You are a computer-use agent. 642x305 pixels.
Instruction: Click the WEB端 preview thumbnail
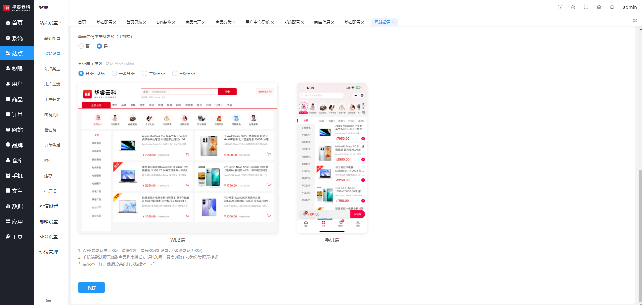pyautogui.click(x=178, y=158)
